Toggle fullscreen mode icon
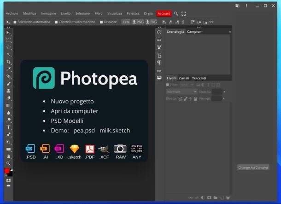The height and width of the screenshot is (204, 281). (x=183, y=14)
